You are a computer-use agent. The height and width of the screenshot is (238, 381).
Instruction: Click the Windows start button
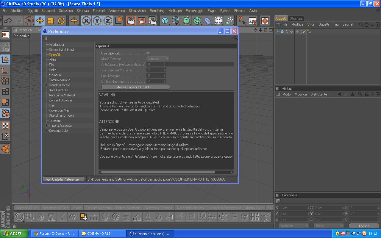click(14, 234)
